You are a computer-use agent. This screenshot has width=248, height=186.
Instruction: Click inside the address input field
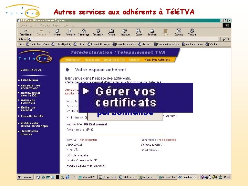[125, 39]
